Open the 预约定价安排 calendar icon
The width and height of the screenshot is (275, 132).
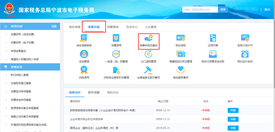[245, 54]
